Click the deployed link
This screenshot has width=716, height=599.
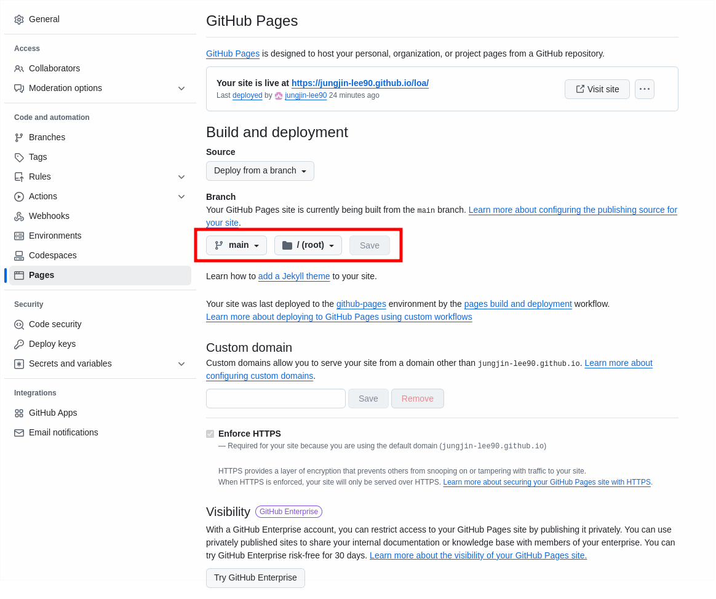pyautogui.click(x=247, y=95)
